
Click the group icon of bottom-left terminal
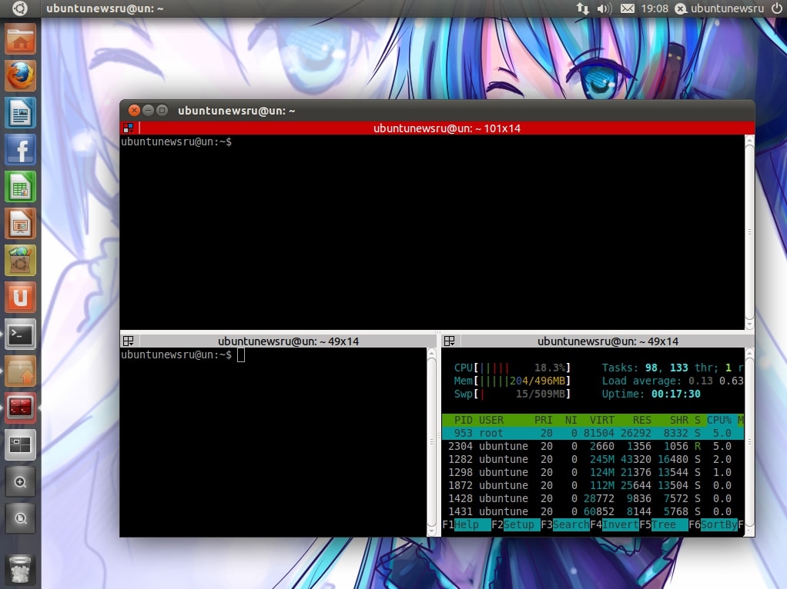click(129, 341)
